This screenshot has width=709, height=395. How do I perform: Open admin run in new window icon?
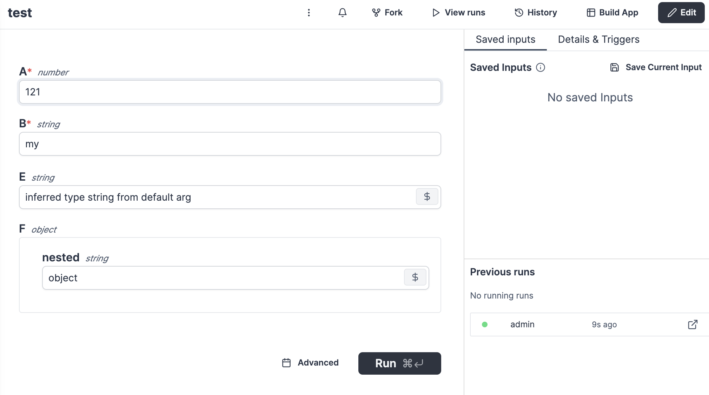point(693,324)
